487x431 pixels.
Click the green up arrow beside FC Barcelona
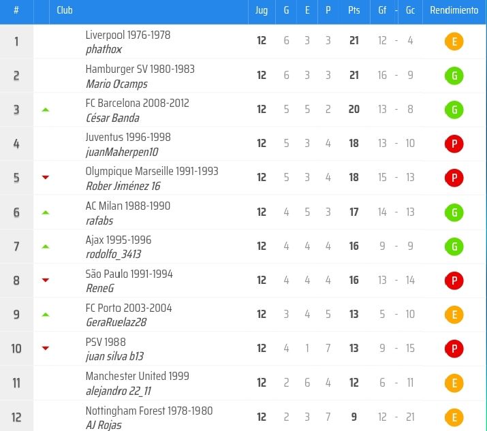(x=46, y=110)
